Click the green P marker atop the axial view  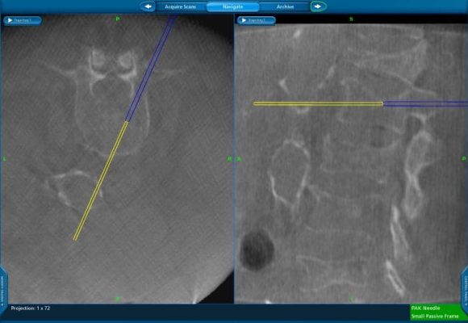(118, 19)
